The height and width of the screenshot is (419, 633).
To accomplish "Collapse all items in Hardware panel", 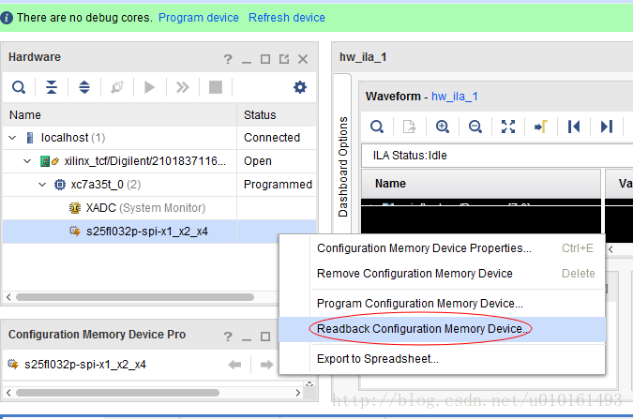I will pos(52,87).
